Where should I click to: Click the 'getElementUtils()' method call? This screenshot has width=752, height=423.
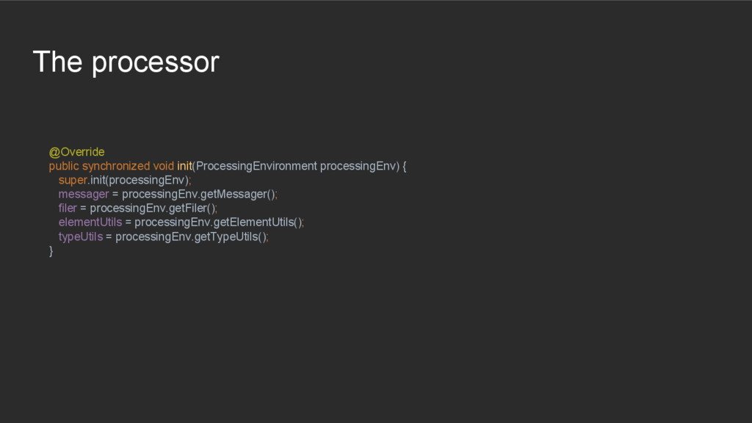coord(258,222)
